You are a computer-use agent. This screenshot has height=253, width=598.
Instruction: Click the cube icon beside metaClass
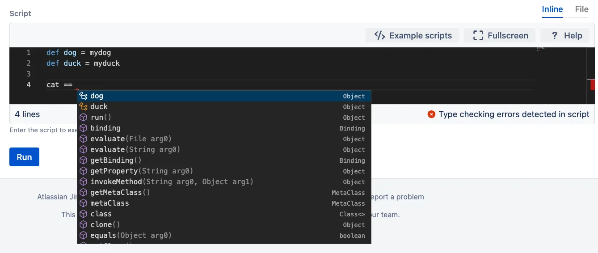pos(83,203)
